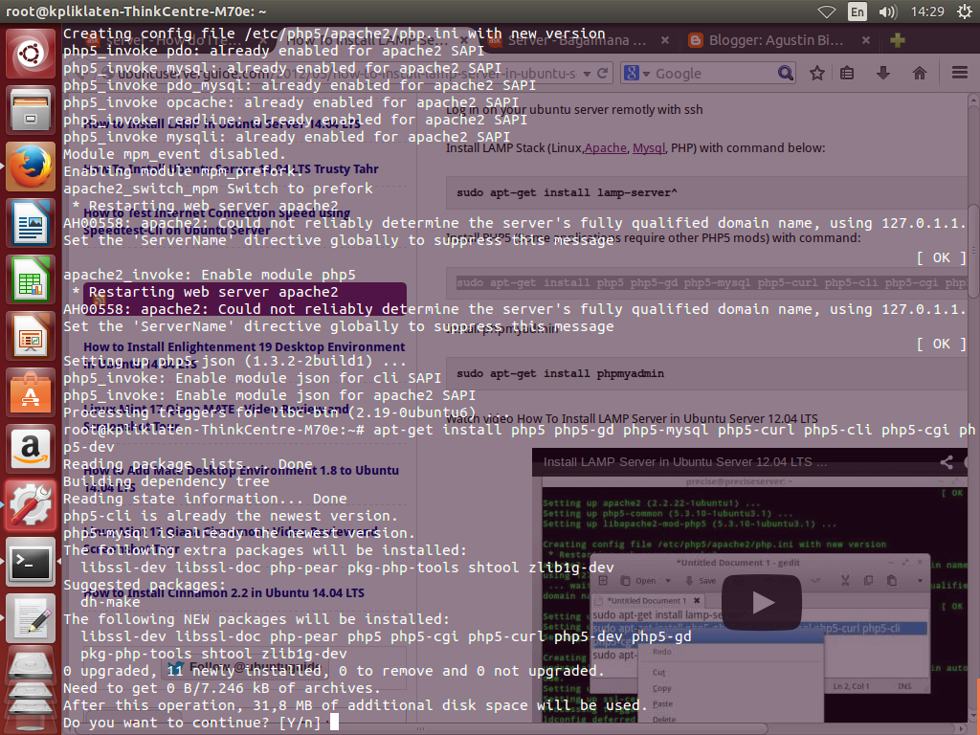Image resolution: width=980 pixels, height=735 pixels.
Task: Open the Amazon launcher icon
Action: pyautogui.click(x=30, y=449)
